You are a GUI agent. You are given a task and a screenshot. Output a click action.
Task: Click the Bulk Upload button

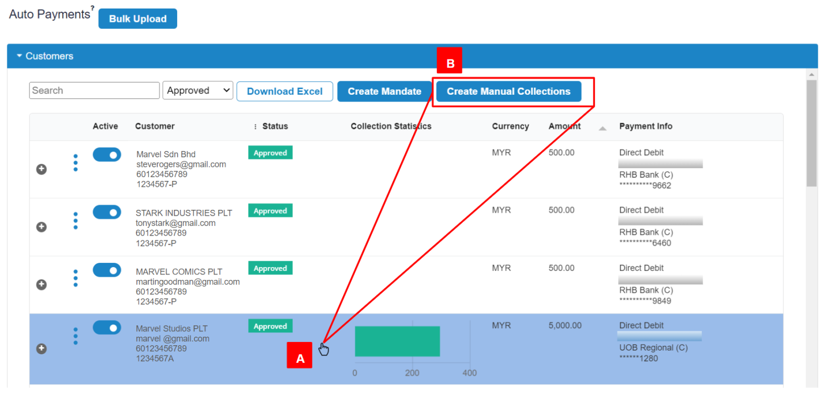(x=137, y=18)
